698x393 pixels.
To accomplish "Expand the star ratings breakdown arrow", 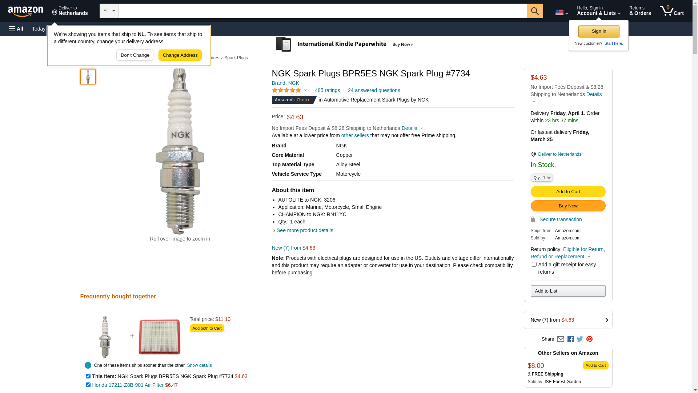I will [305, 90].
